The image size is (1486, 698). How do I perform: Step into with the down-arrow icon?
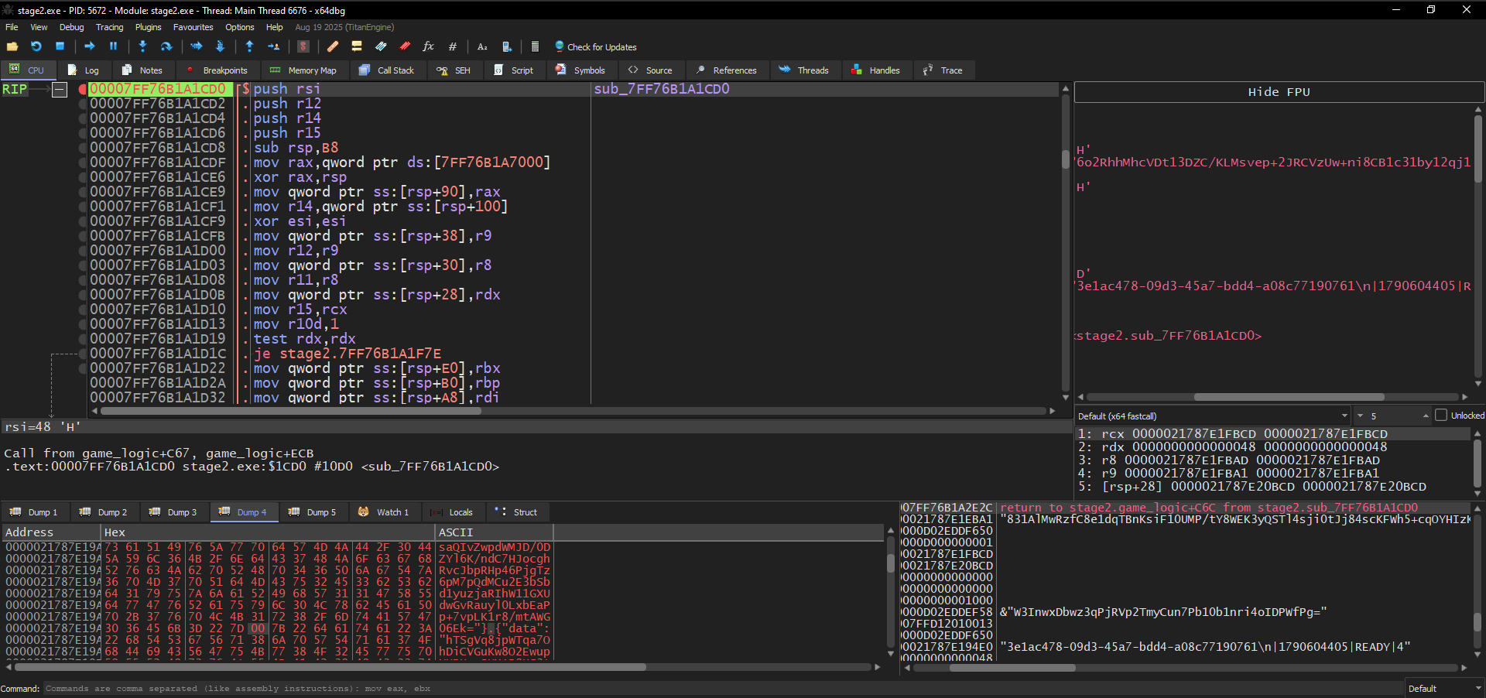142,46
